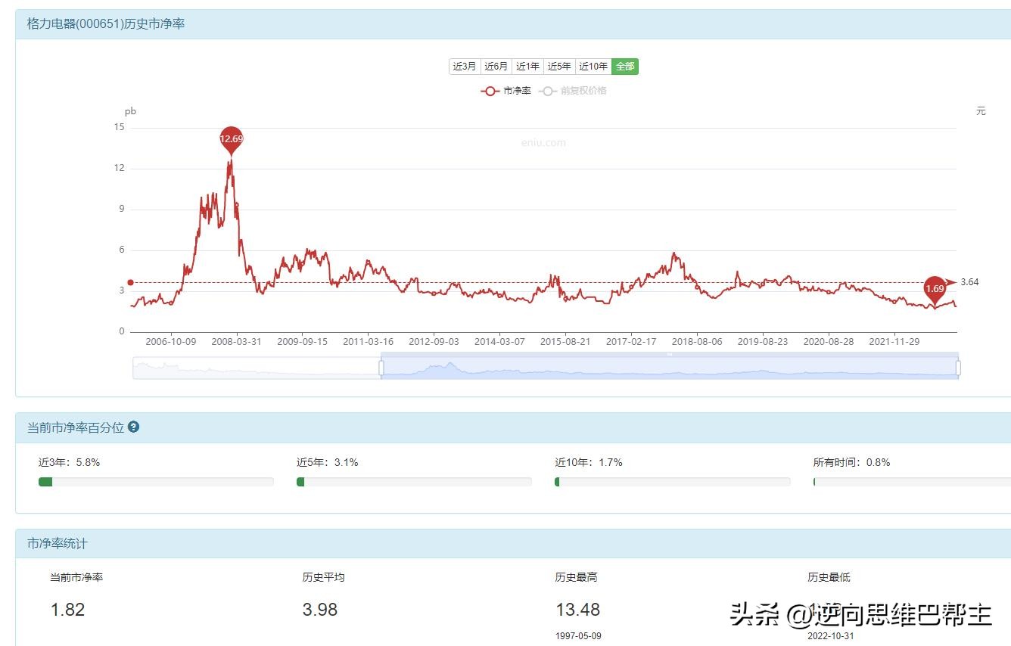
Task: Open the shaded mini-chart navigator region
Action: tap(666, 367)
